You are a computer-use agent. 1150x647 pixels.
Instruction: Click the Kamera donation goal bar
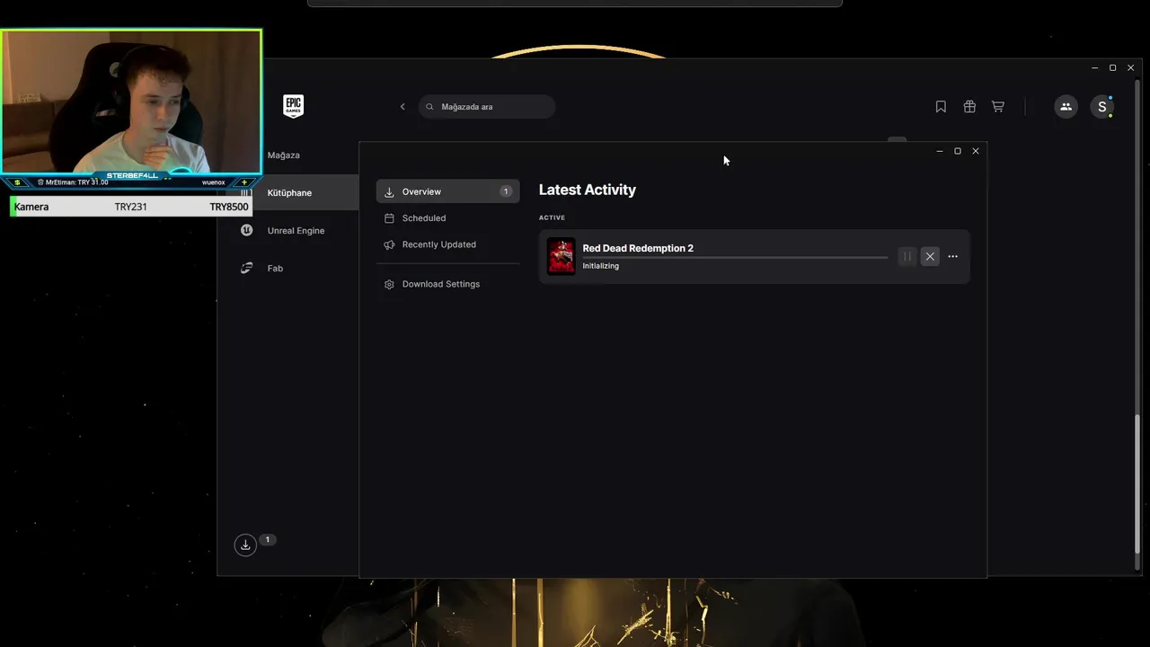tap(131, 207)
